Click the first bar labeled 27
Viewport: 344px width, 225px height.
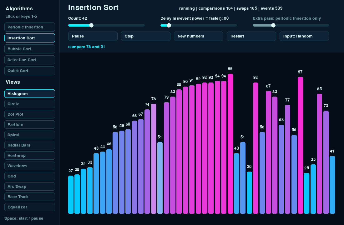point(71,194)
